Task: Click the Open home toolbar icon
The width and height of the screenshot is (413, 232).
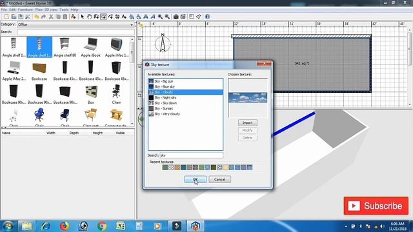Action: (14, 17)
